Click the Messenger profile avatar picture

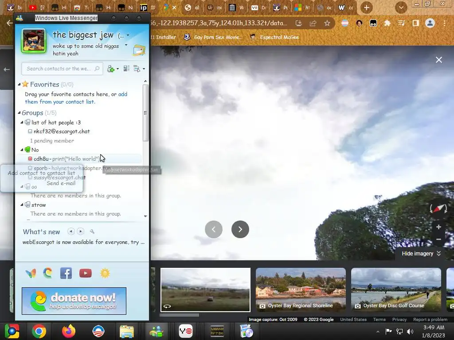pyautogui.click(x=34, y=41)
